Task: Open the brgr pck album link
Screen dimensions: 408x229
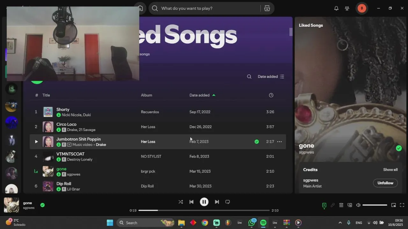Action: tap(148, 171)
